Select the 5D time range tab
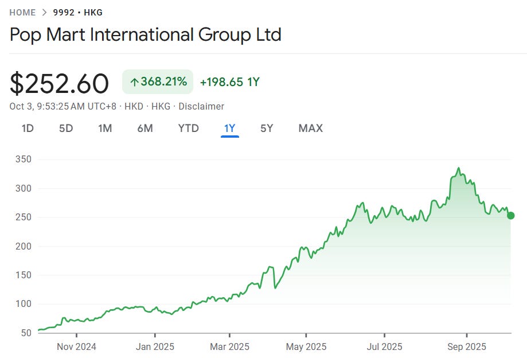527x358 pixels. click(x=66, y=128)
